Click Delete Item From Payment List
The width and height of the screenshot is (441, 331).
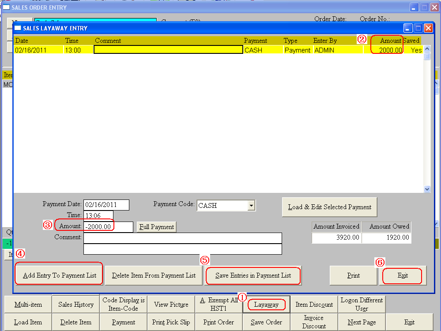(154, 275)
